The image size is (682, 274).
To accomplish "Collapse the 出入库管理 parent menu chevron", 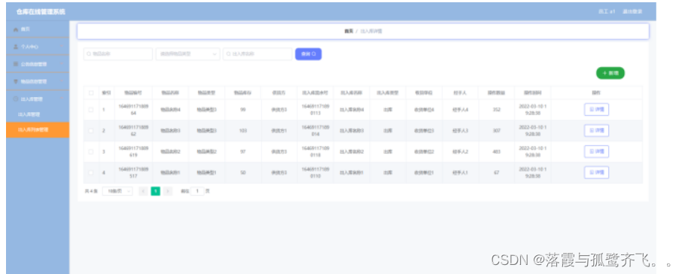I will tap(61, 99).
